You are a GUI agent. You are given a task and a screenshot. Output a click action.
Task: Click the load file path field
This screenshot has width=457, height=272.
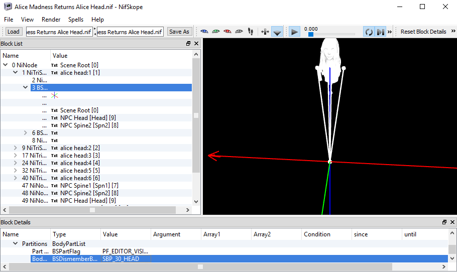click(59, 32)
